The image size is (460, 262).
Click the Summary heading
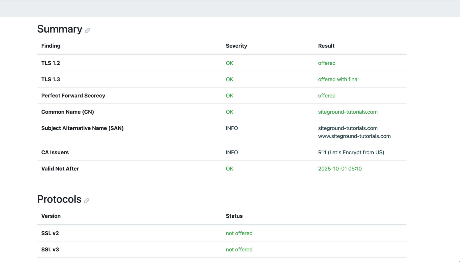60,29
